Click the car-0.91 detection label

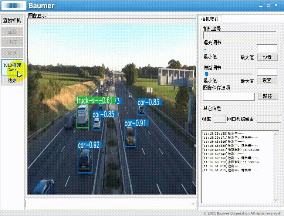point(136,123)
